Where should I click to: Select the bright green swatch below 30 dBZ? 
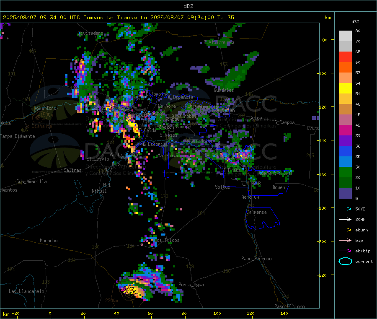(x=345, y=172)
